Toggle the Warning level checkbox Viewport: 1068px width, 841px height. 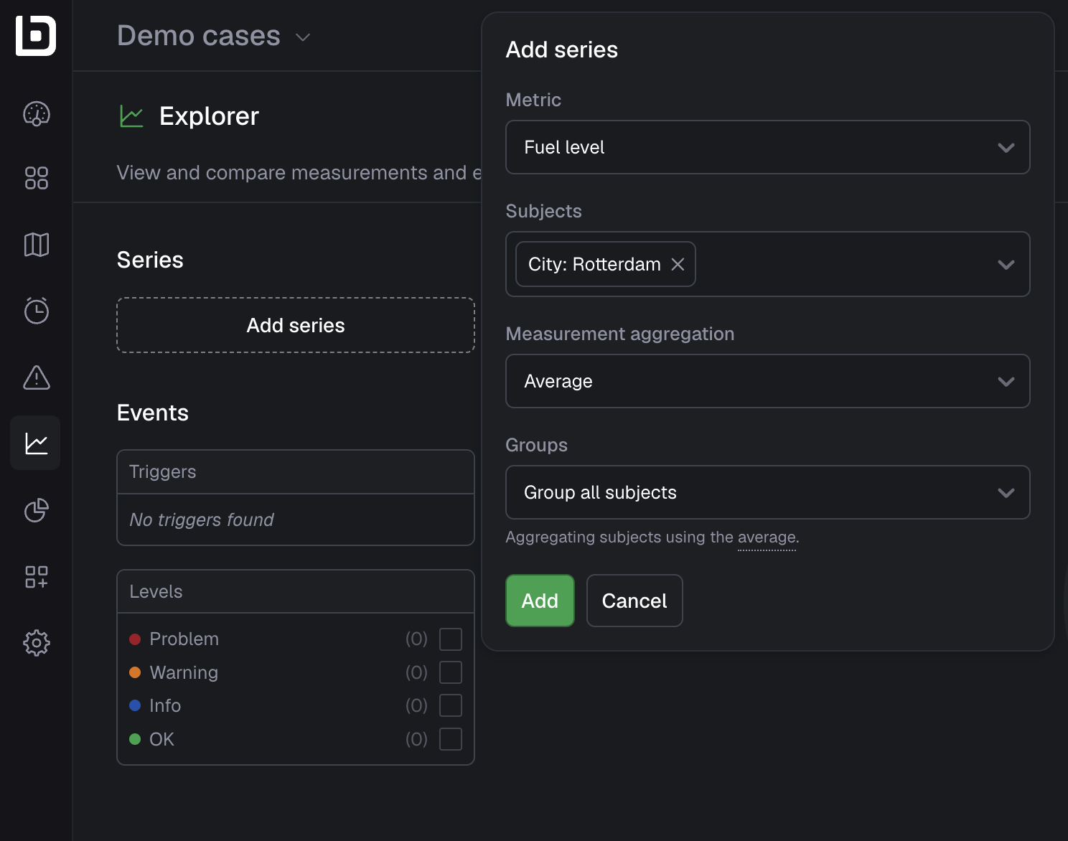pos(451,672)
